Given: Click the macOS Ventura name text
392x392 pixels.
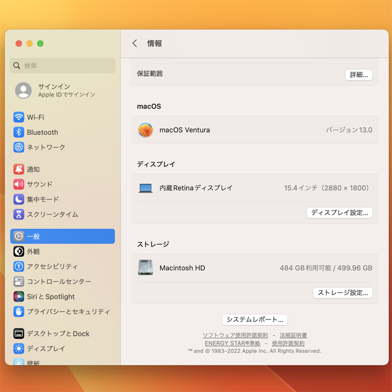Looking at the screenshot, I should coord(185,130).
